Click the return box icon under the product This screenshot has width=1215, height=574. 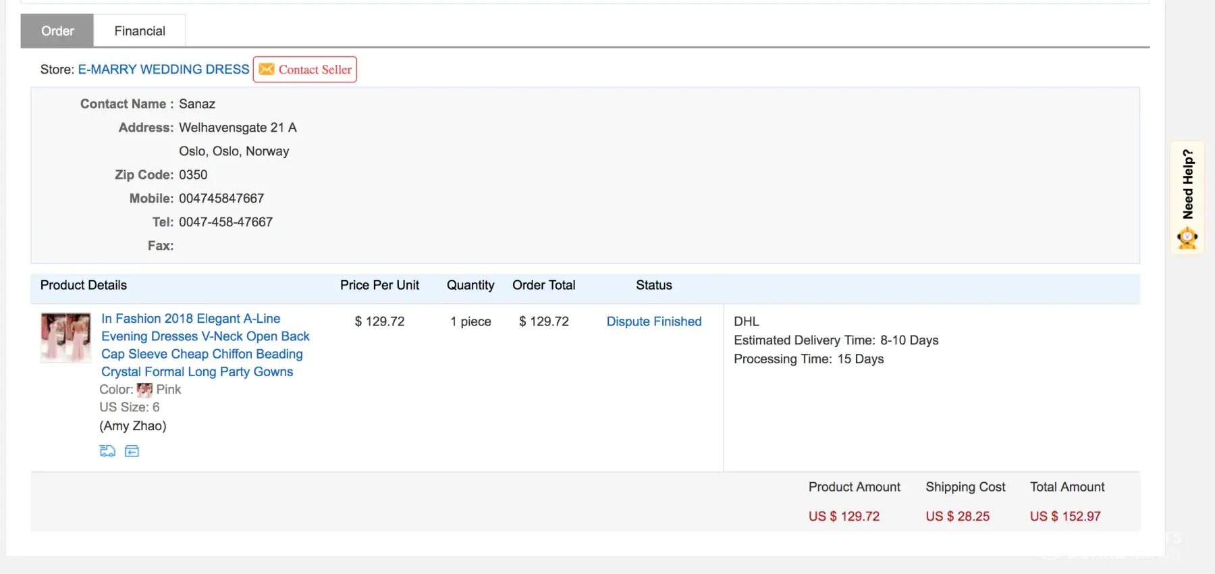coord(132,451)
